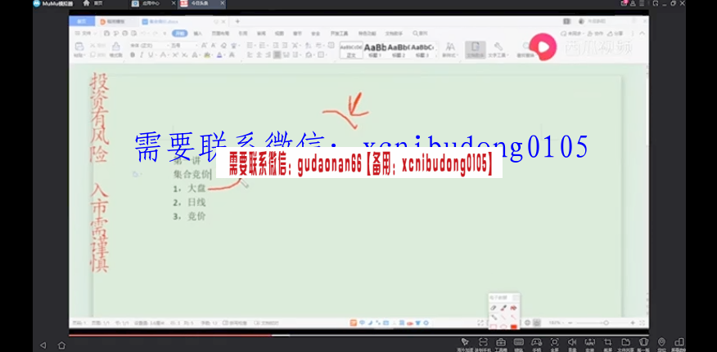Click the bulleted list icon
717x352 pixels.
click(250, 46)
